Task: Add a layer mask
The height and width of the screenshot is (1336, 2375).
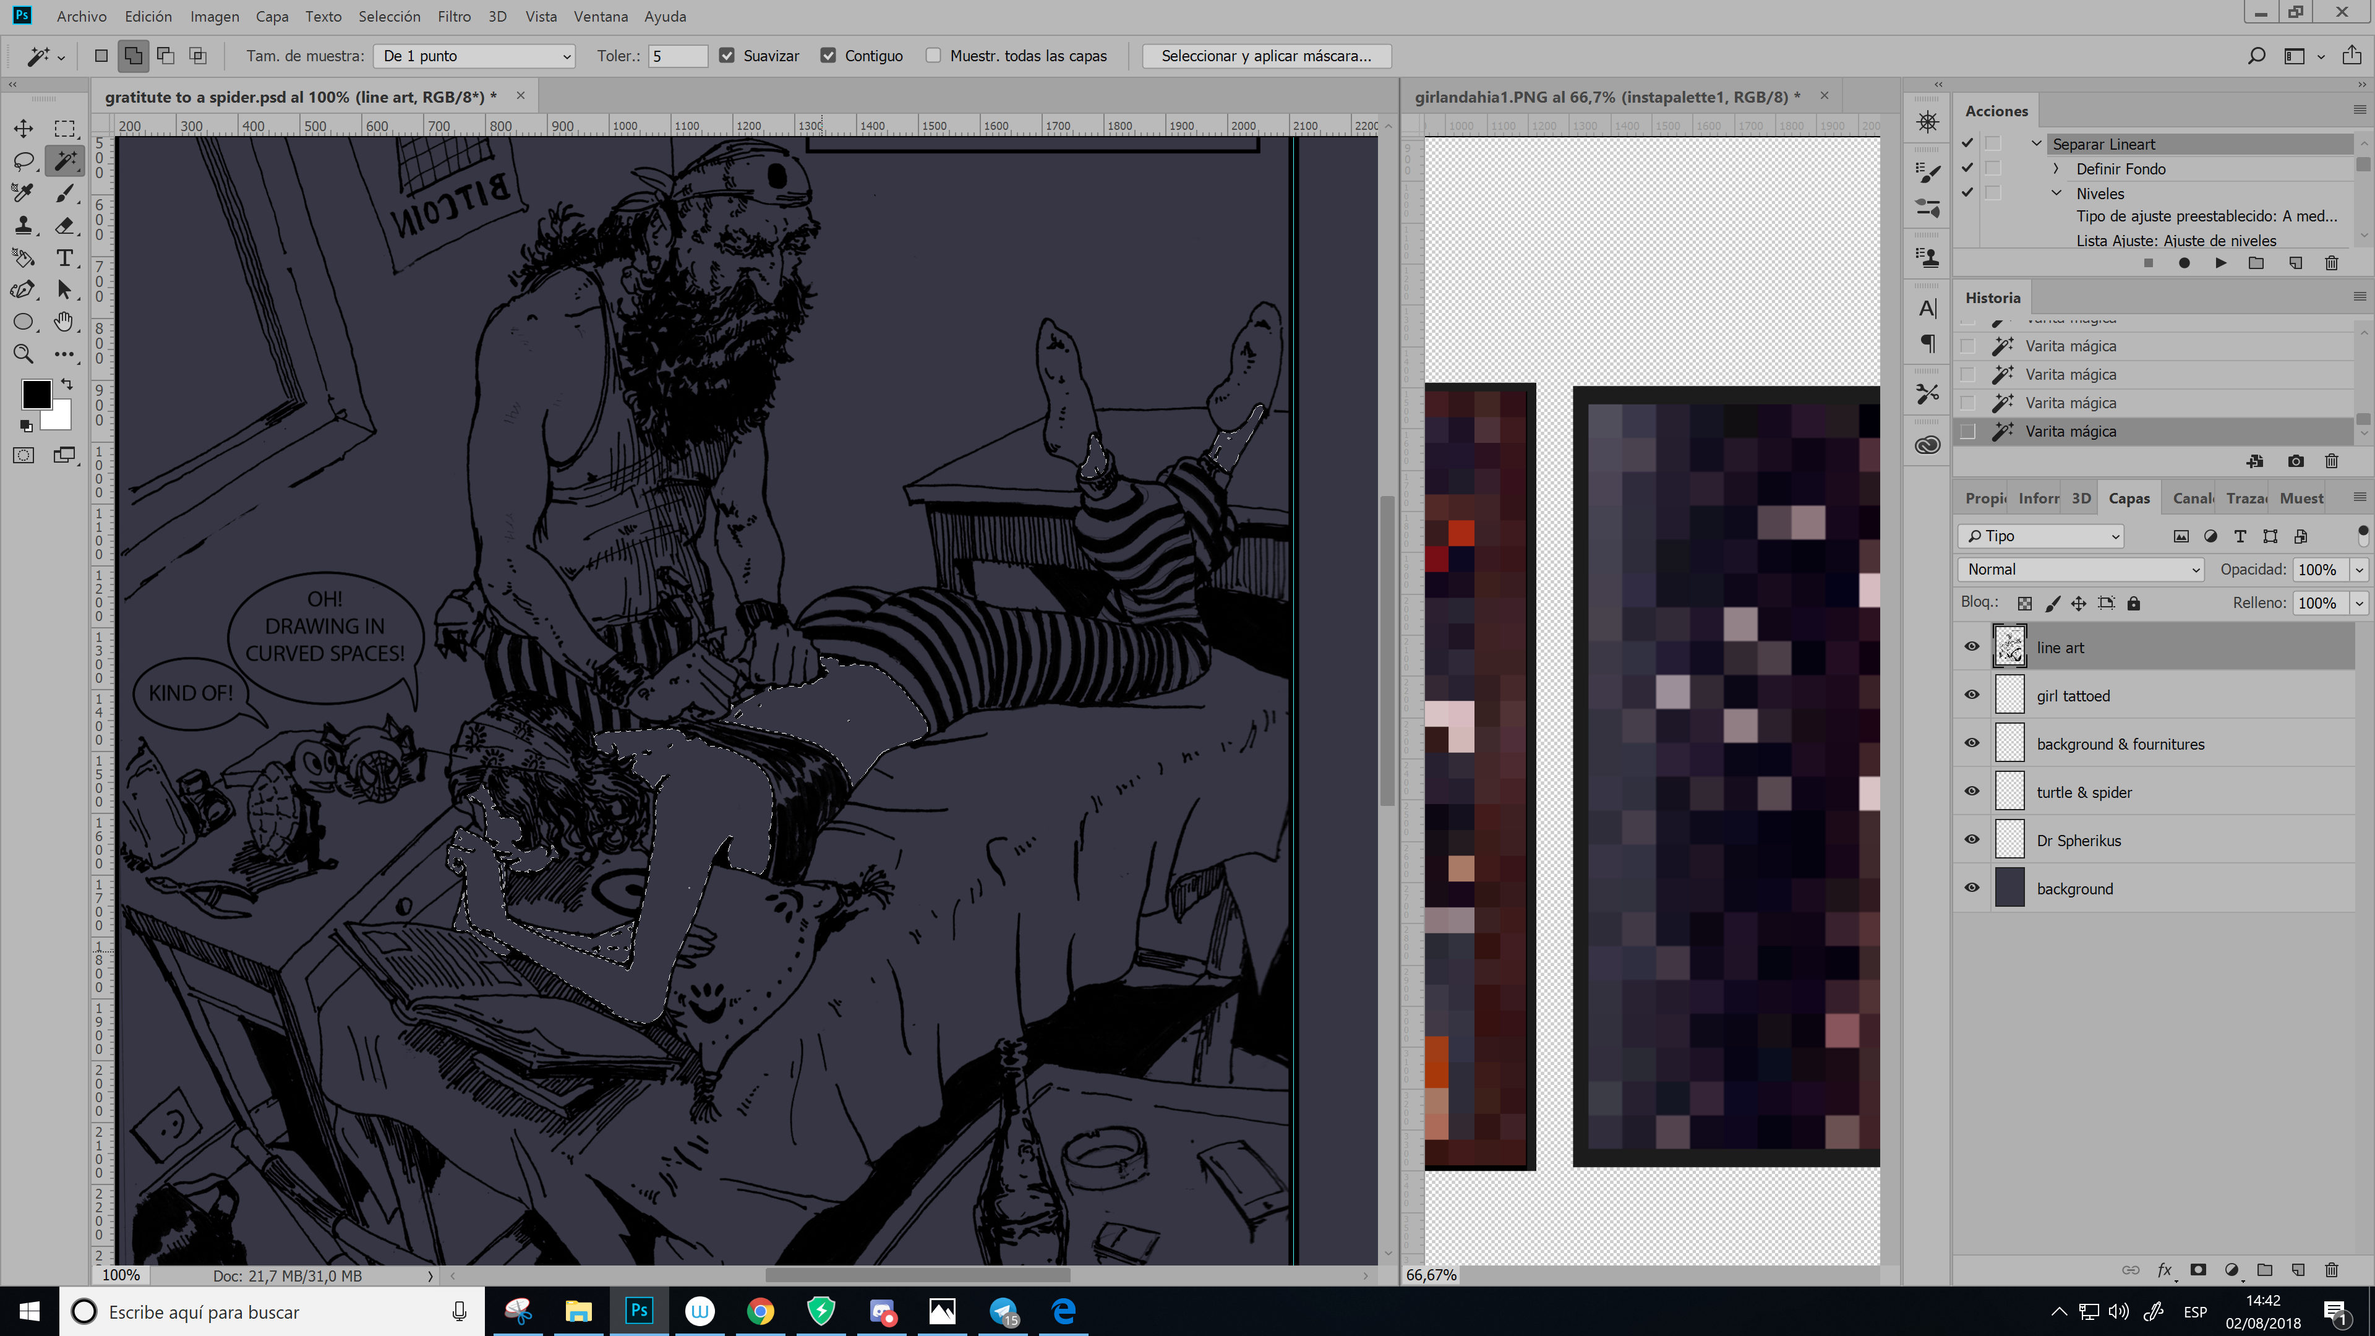Action: (2198, 1270)
